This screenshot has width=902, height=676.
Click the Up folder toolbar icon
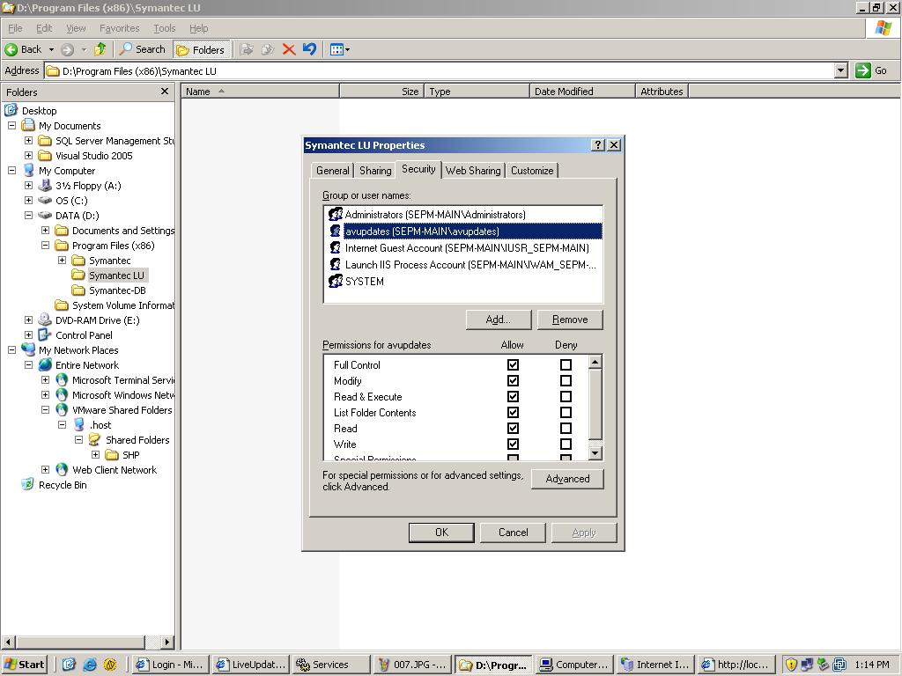100,49
